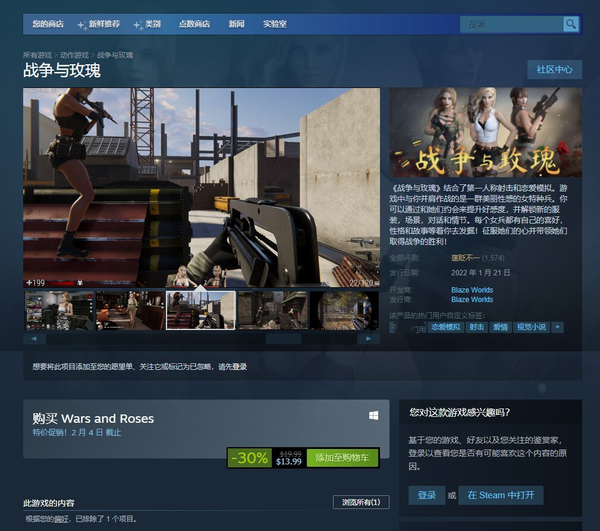The height and width of the screenshot is (531, 600).
Task: Click the plus button to add a tag
Action: click(557, 327)
